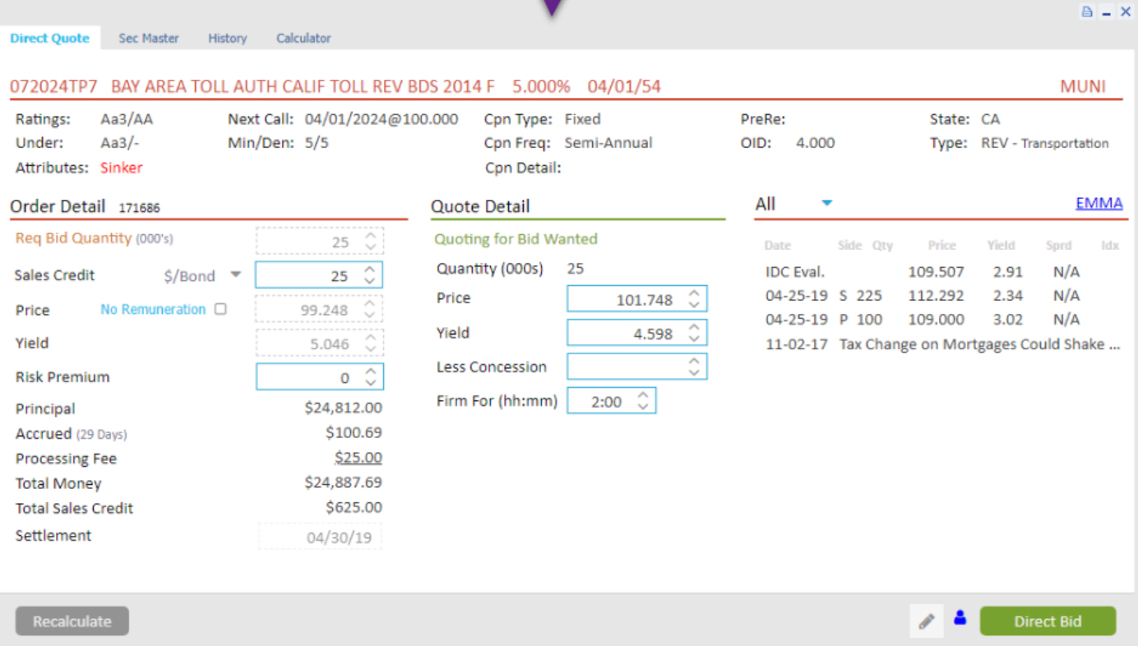Click the Next Call 04/01/2024@100.000 value

382,119
